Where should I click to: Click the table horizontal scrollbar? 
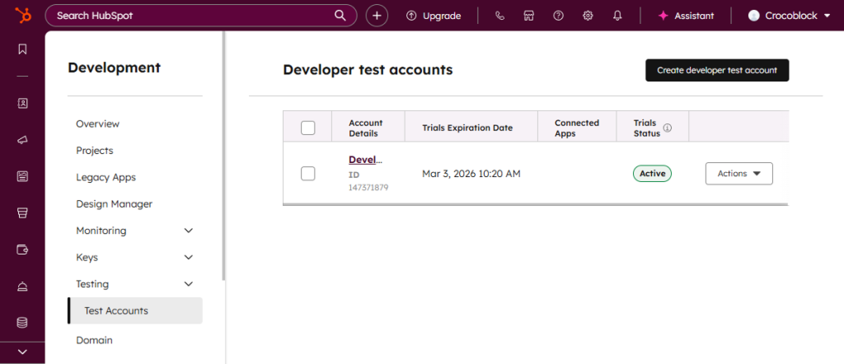coord(536,204)
